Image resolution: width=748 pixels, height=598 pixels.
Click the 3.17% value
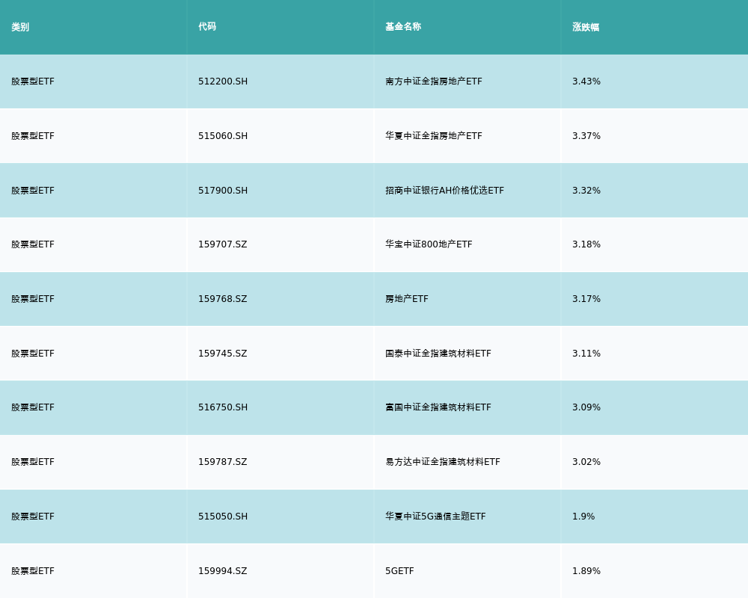[x=586, y=299]
